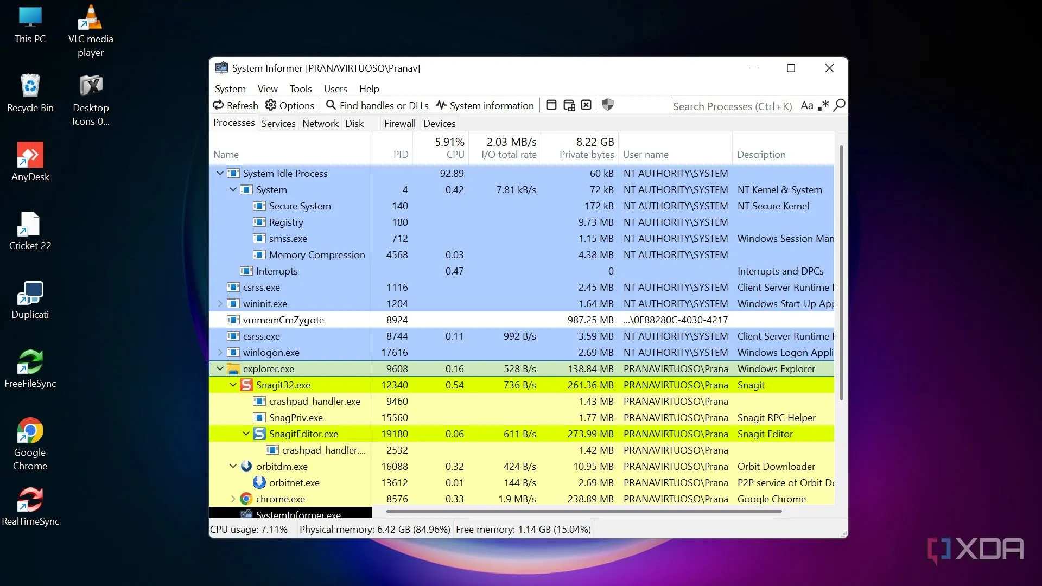This screenshot has height=586, width=1042.
Task: Expand the wininit.exe process node
Action: (220, 303)
